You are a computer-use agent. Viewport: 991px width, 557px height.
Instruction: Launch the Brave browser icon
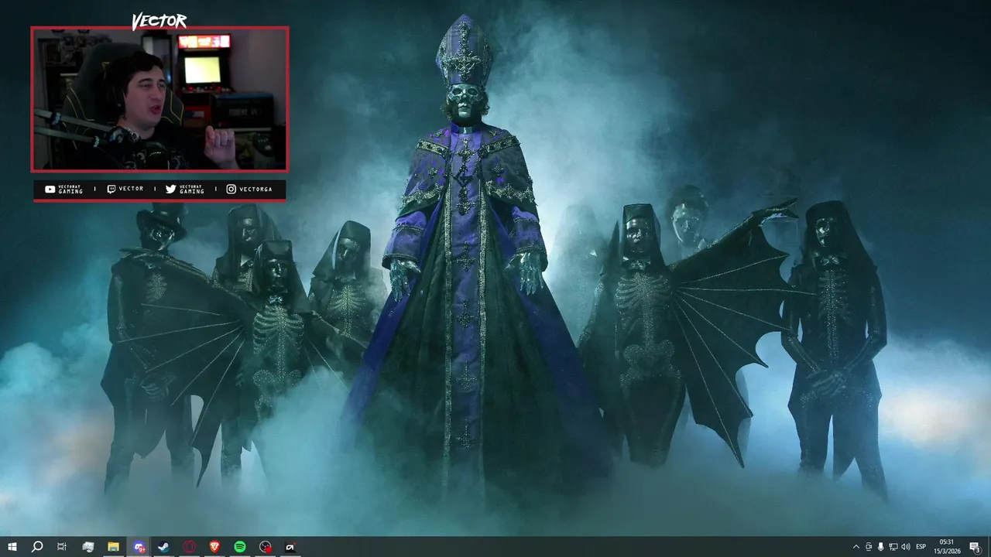click(x=214, y=547)
